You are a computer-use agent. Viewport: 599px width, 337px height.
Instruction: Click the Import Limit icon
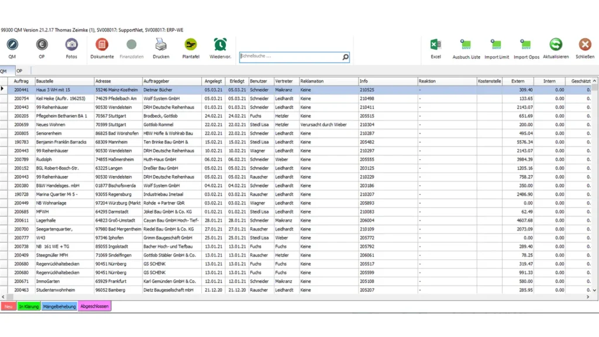(x=496, y=45)
